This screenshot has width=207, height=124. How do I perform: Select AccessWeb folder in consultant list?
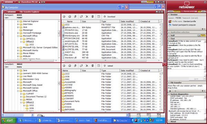pos(70,82)
